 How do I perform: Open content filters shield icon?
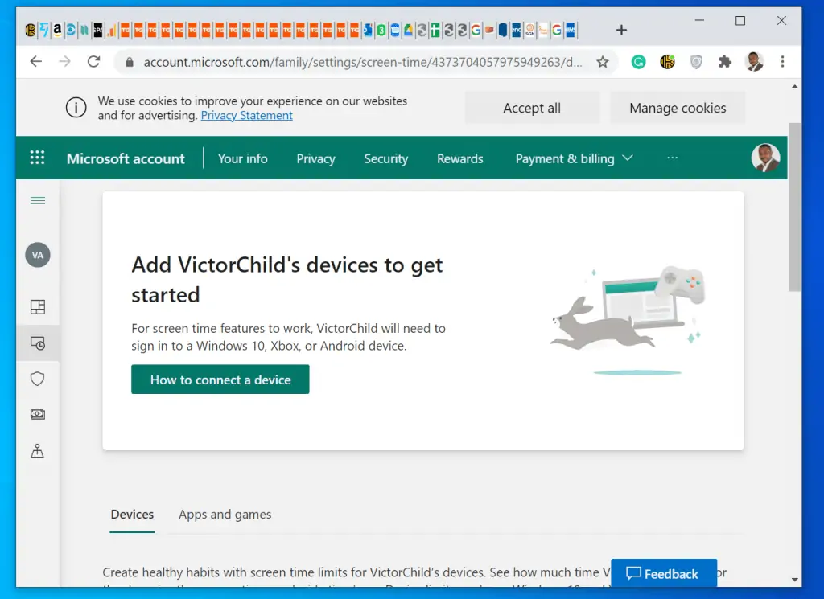(x=38, y=379)
